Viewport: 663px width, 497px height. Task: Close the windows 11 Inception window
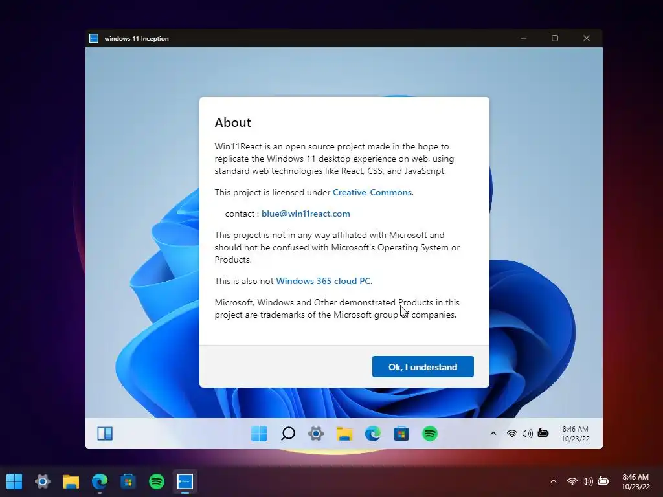click(587, 38)
